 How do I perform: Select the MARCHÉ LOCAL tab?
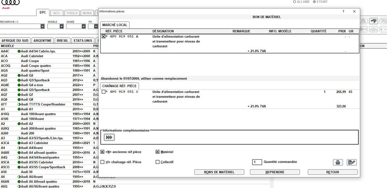115,25
